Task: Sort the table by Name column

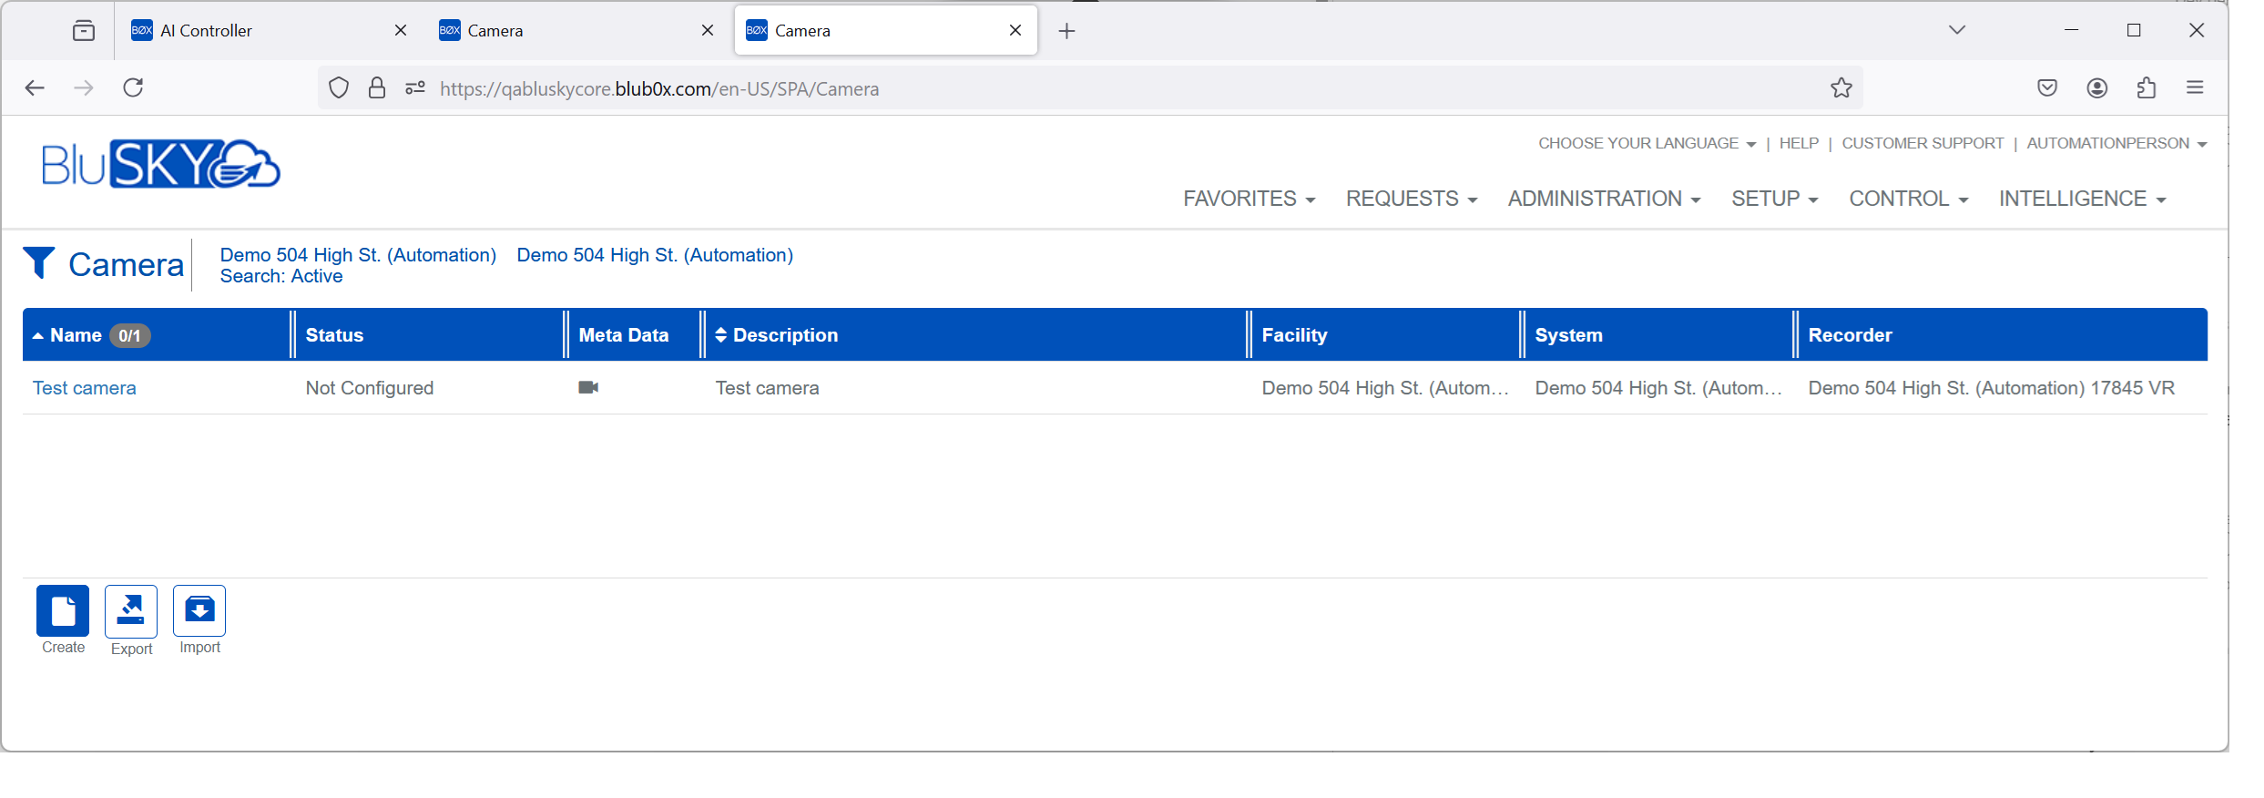Action: (x=76, y=335)
